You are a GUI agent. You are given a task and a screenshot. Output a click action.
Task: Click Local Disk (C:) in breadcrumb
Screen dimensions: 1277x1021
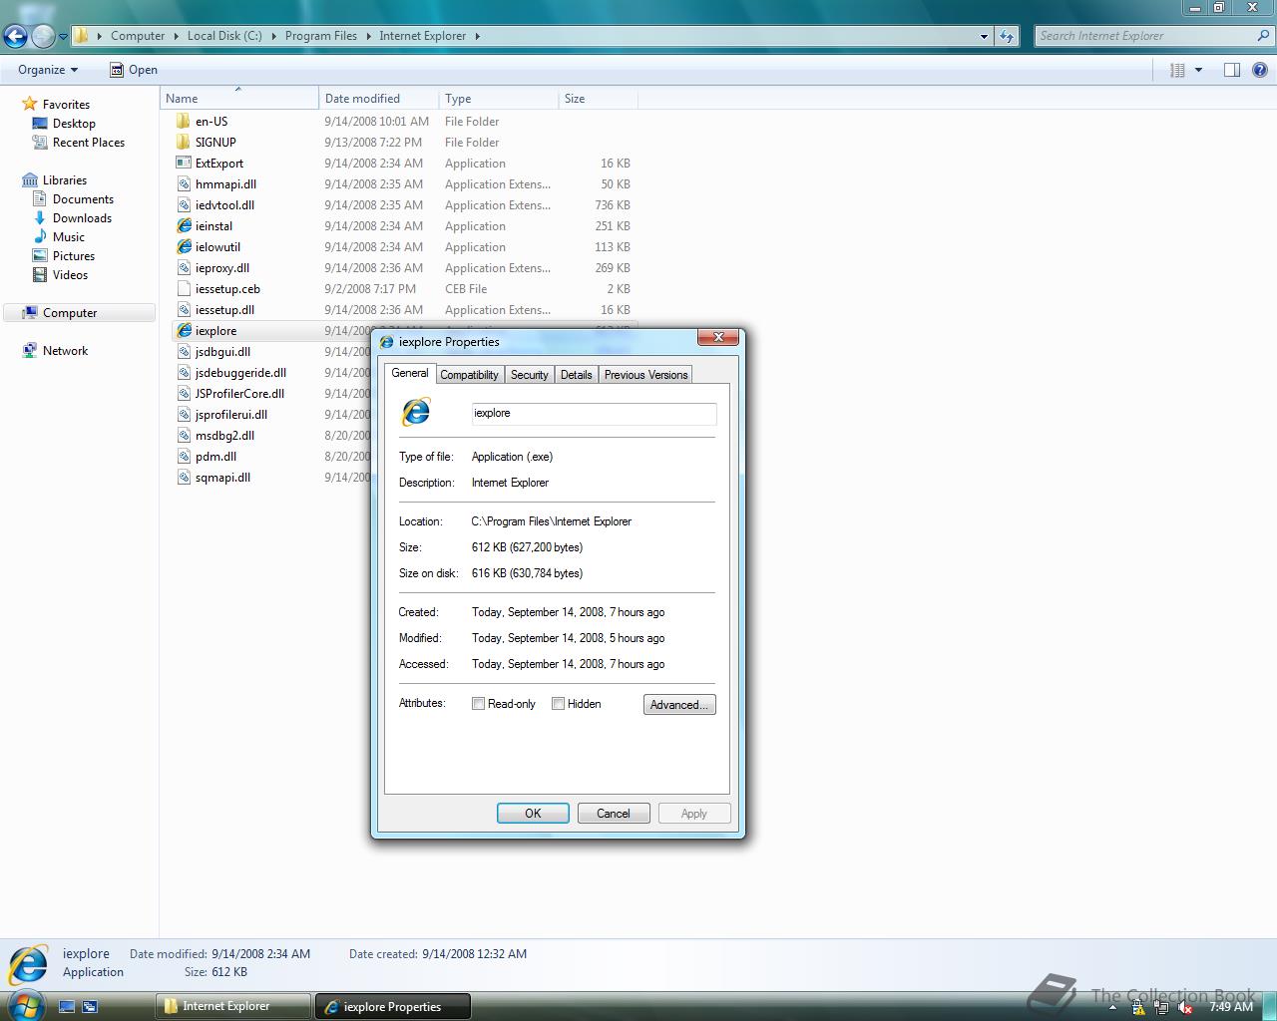(x=224, y=36)
